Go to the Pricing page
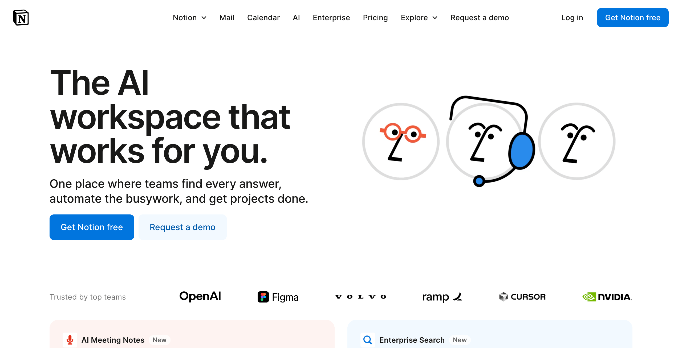 pos(375,18)
